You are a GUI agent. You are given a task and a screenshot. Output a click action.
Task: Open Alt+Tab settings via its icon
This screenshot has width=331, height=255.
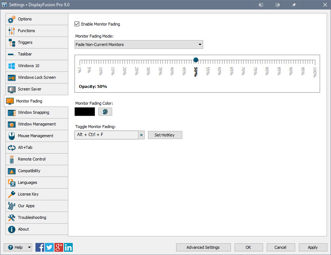(x=12, y=147)
